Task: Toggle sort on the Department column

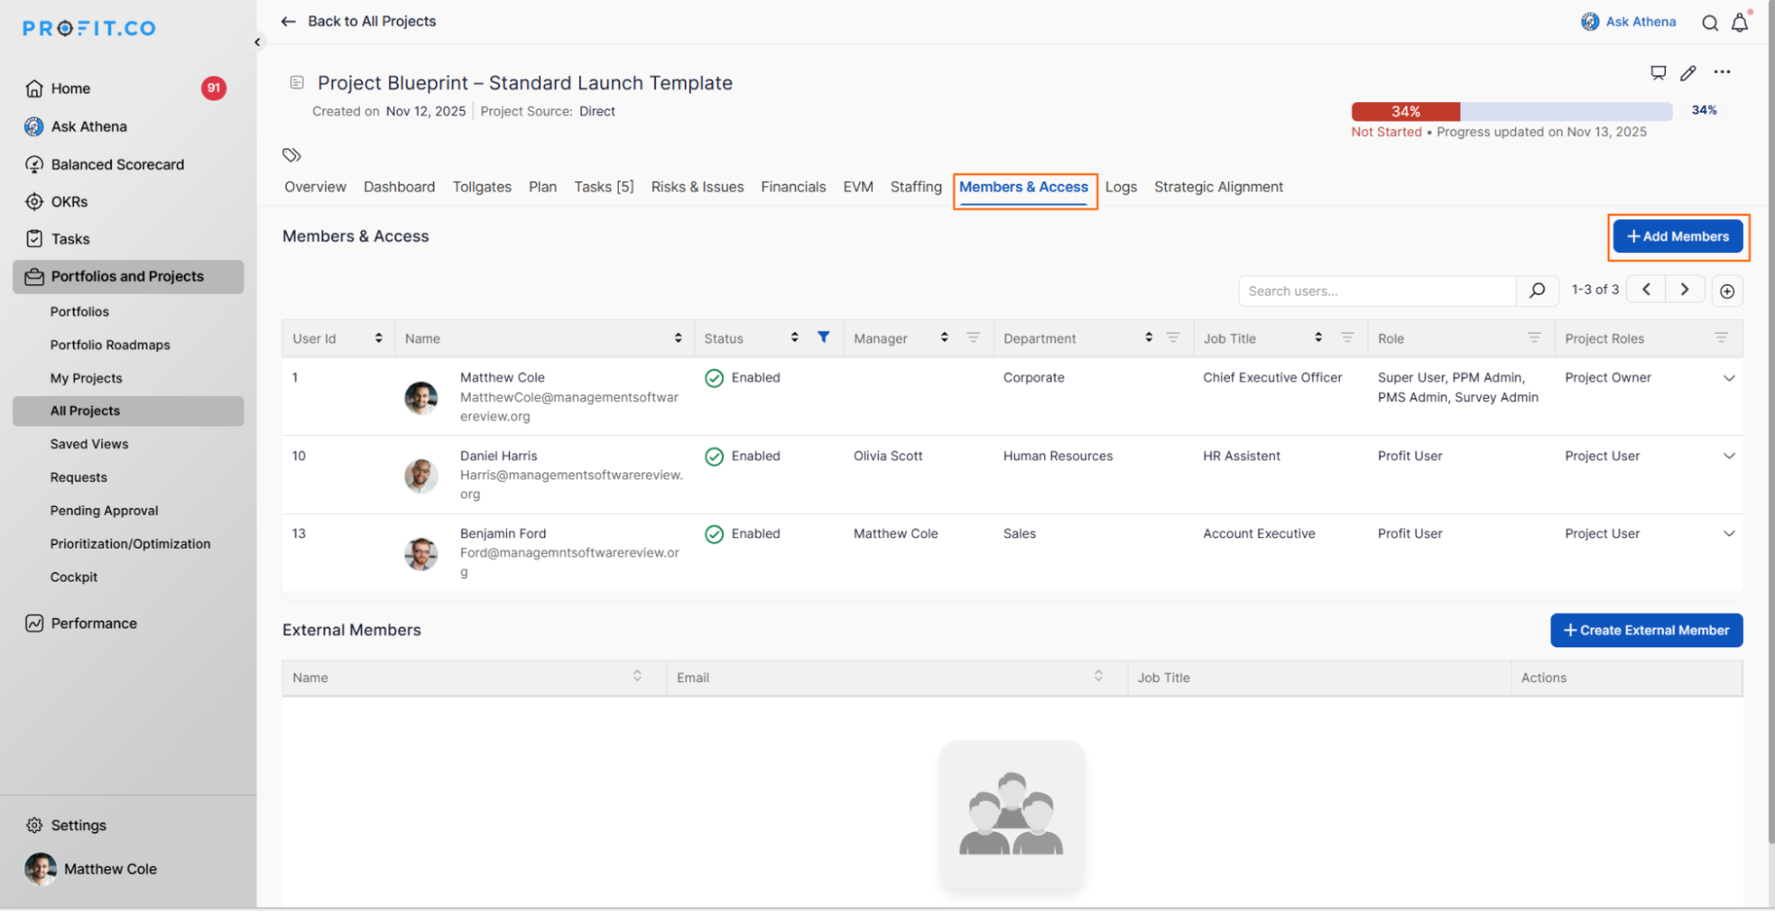Action: pos(1148,338)
